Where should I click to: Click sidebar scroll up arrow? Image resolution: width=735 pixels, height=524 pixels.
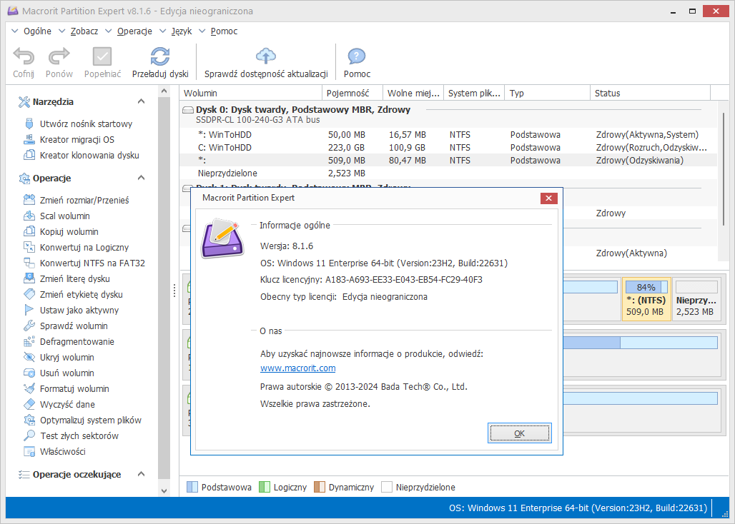click(164, 91)
